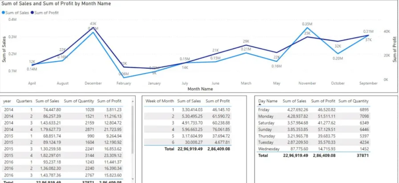Click 'Sum of Sales' header in the Day Name table
Image resolution: width=399 pixels, height=183 pixels.
294,101
